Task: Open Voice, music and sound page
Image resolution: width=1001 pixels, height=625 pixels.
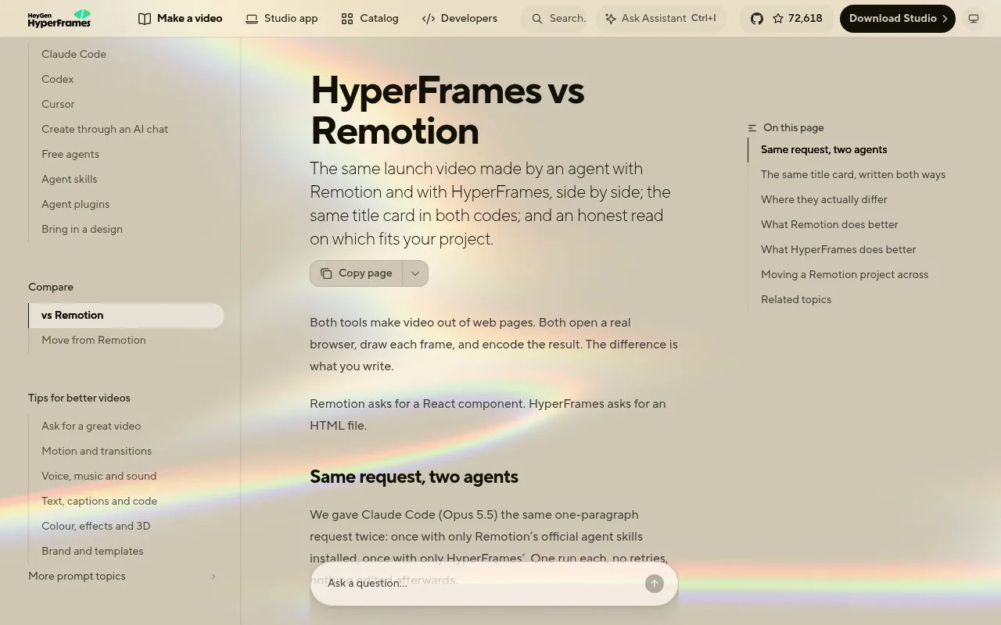Action: click(x=99, y=476)
